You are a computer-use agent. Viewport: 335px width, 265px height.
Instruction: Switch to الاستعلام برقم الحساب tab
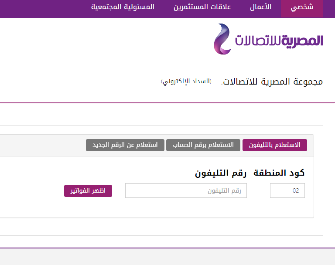click(x=203, y=145)
